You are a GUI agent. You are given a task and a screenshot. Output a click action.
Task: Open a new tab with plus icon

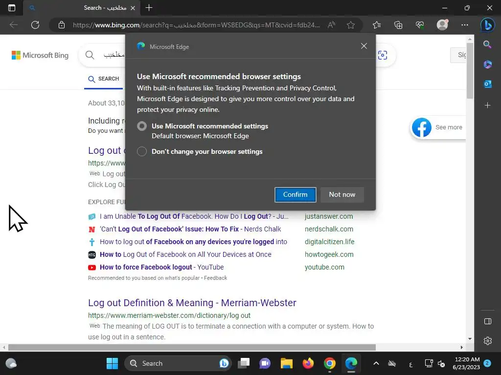point(149,8)
